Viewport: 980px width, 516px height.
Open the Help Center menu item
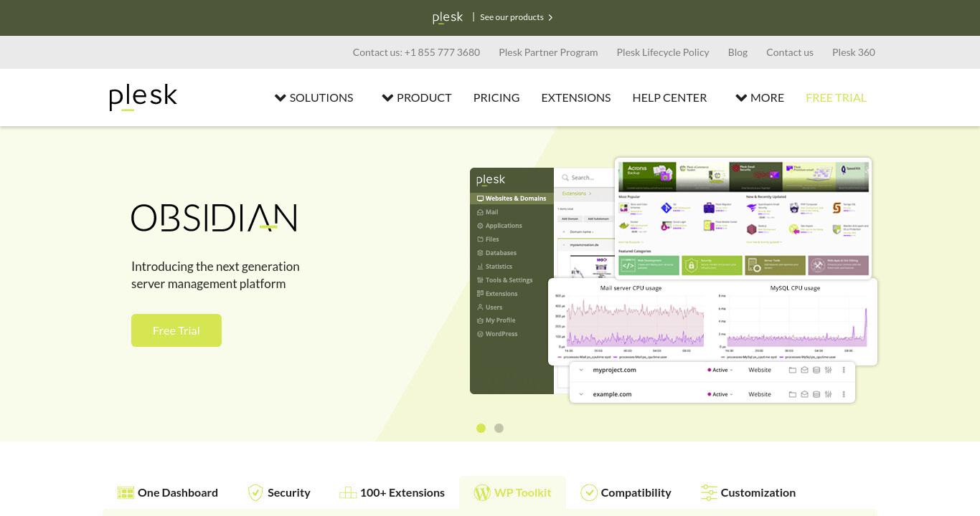(669, 97)
